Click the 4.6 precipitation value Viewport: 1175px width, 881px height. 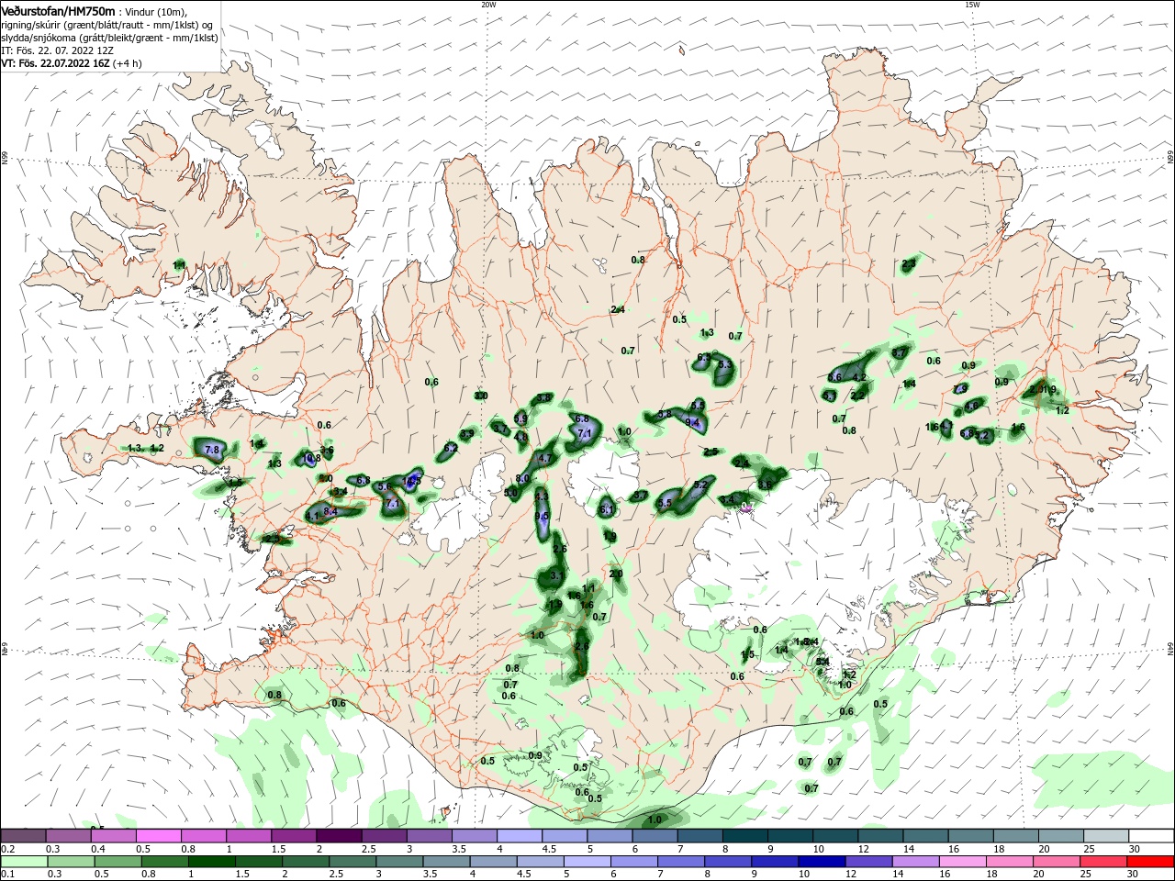tap(971, 406)
